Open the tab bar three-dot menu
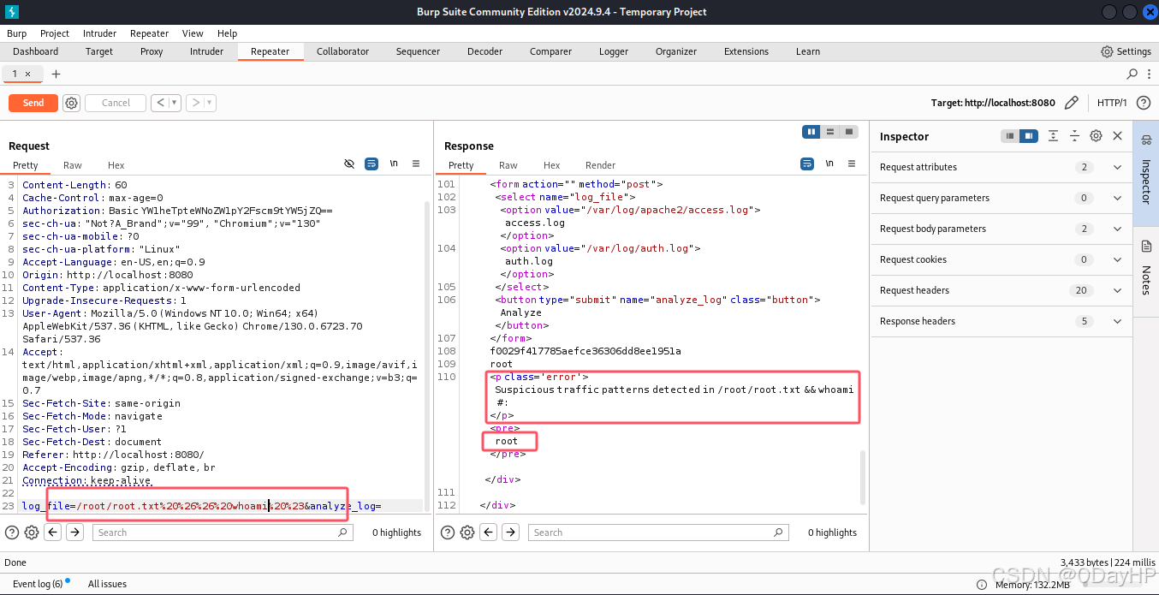The height and width of the screenshot is (595, 1159). 1148,74
